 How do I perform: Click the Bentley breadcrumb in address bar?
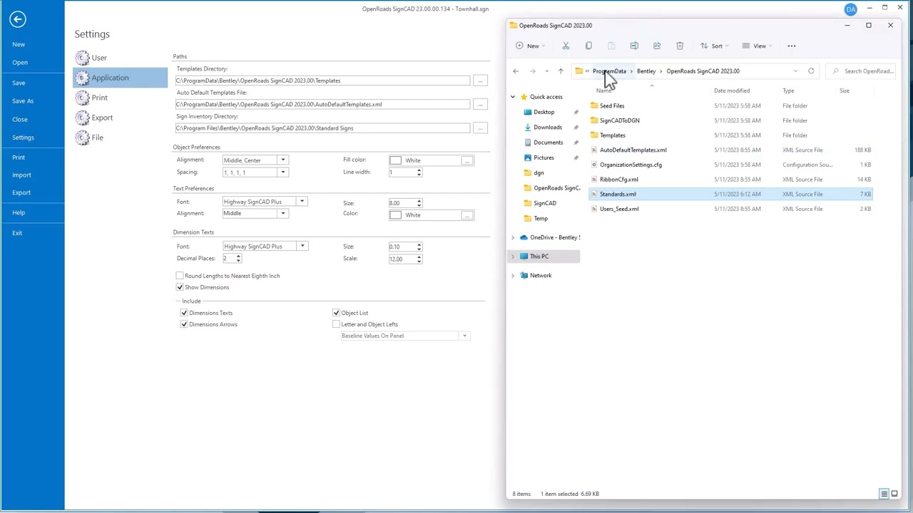646,71
